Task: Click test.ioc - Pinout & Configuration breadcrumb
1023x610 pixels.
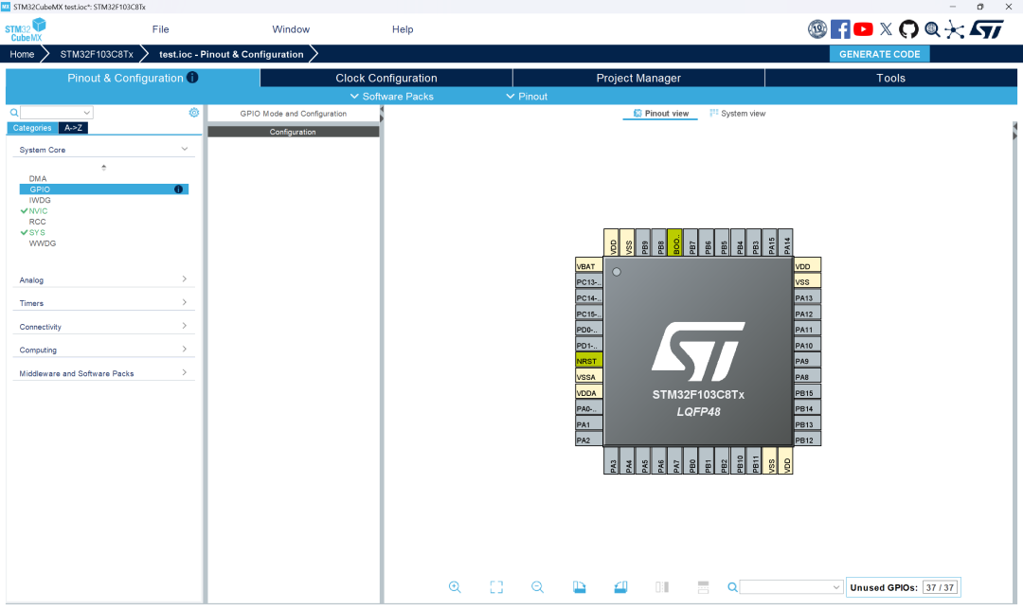Action: (231, 54)
